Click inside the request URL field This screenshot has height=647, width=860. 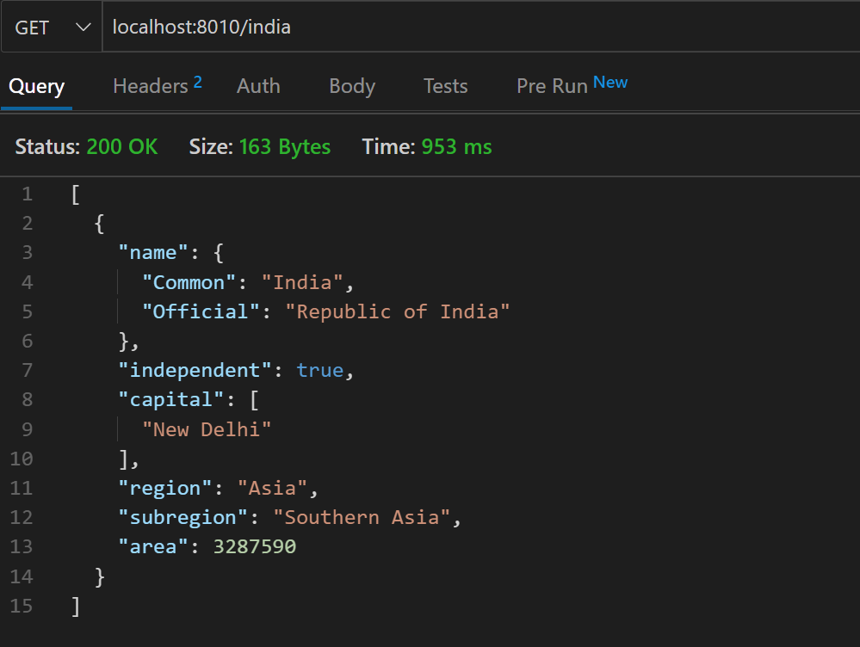pyautogui.click(x=258, y=27)
